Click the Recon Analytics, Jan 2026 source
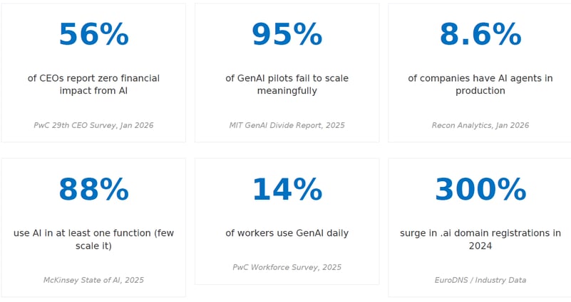The height and width of the screenshot is (302, 571). pyautogui.click(x=480, y=125)
